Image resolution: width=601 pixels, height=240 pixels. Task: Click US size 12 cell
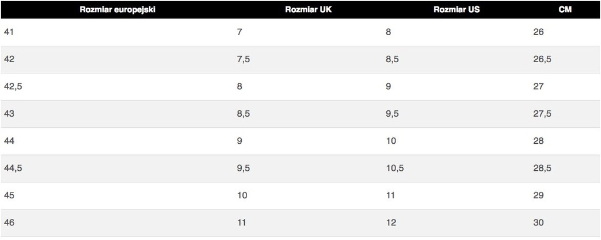point(391,223)
